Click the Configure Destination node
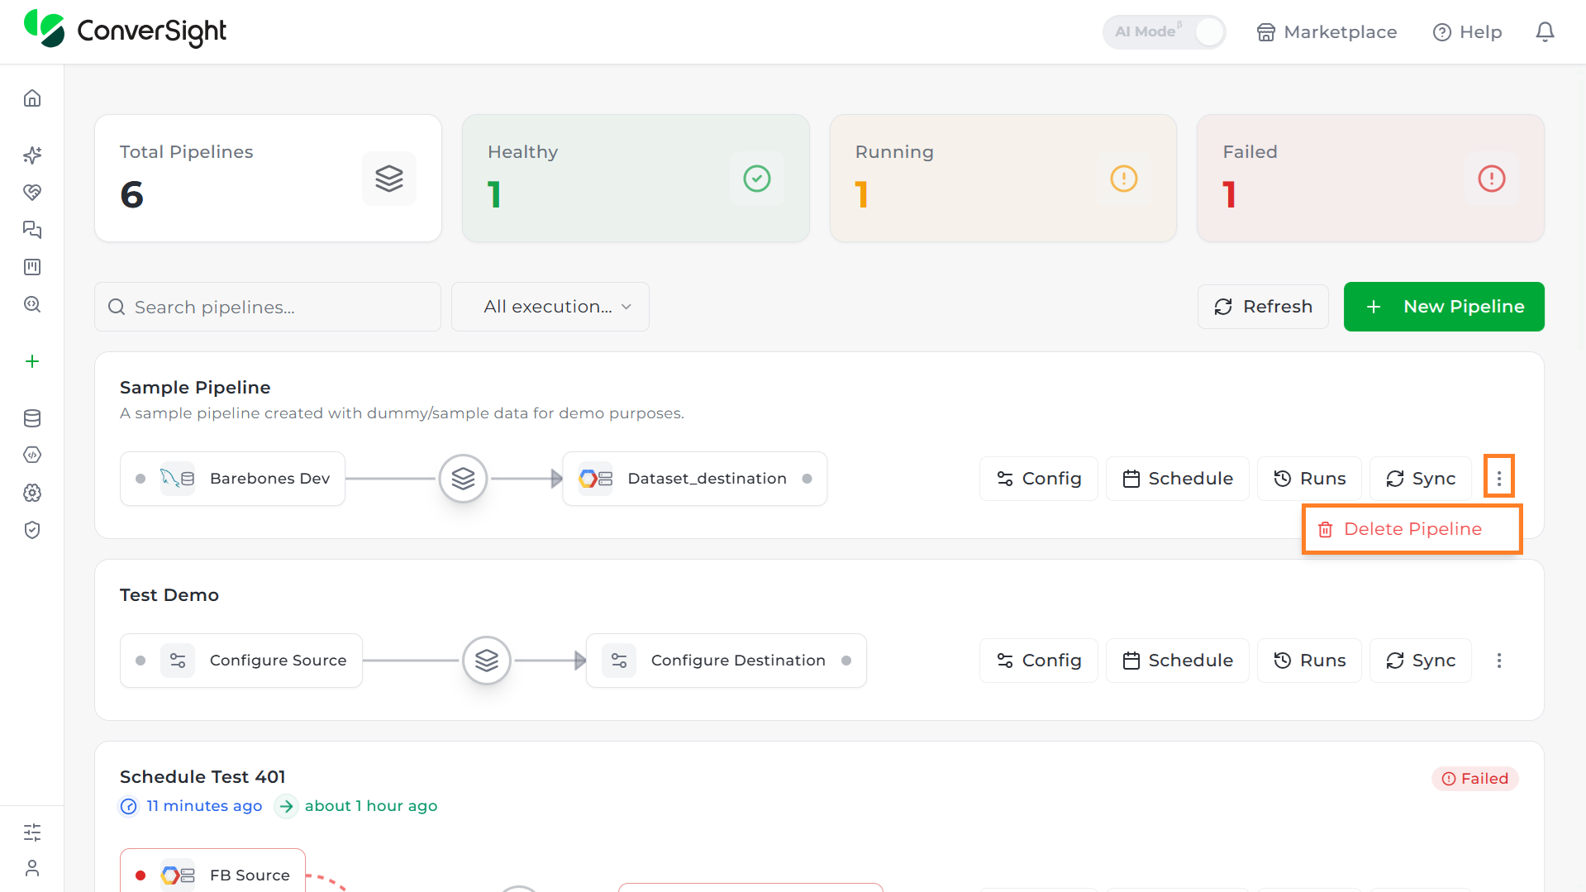The image size is (1586, 892). tap(726, 661)
